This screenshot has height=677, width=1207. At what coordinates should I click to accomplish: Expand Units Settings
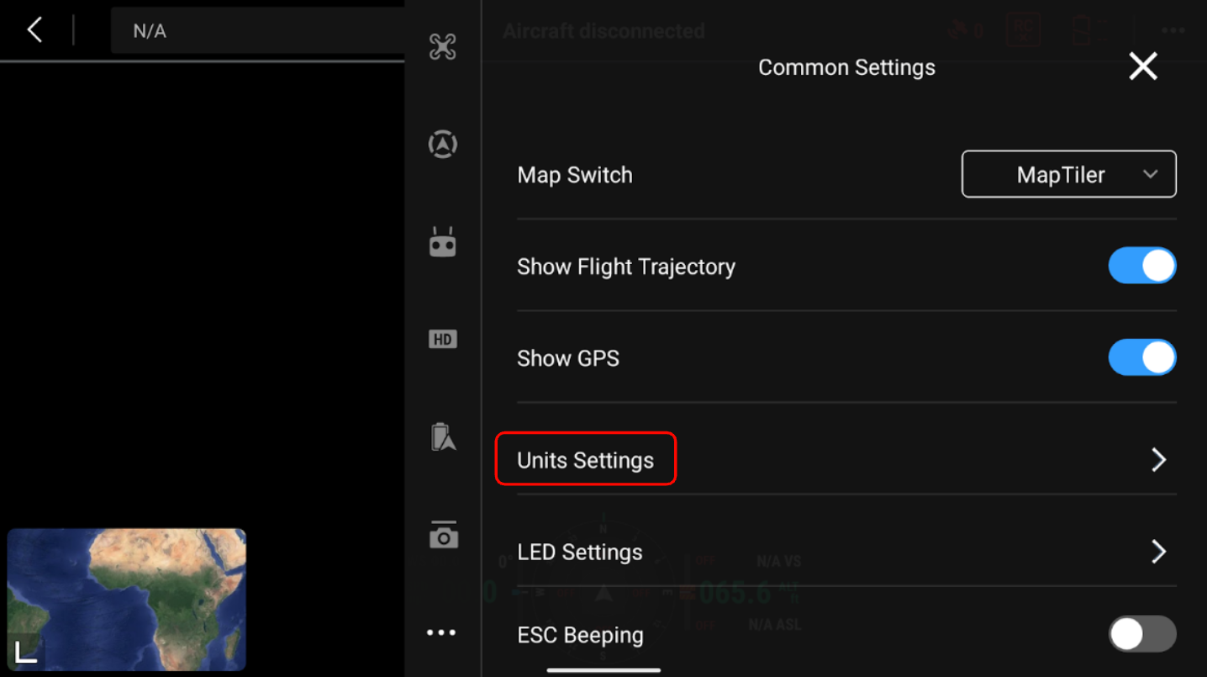(585, 460)
